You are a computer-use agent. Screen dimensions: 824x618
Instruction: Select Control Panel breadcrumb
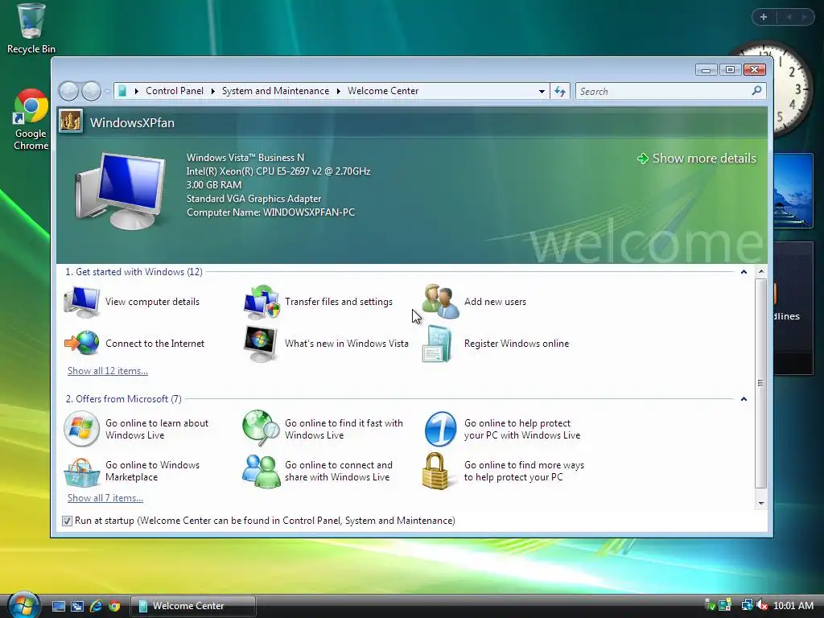[x=175, y=91]
